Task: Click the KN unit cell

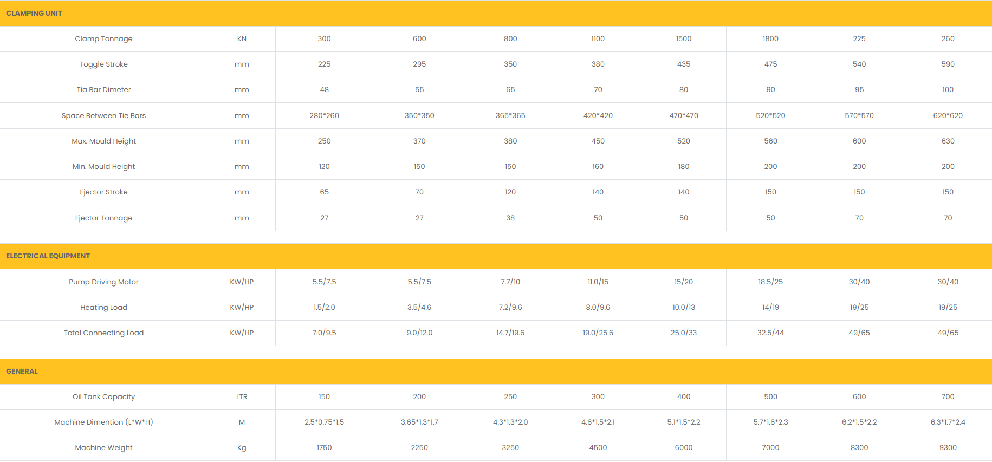Action: pyautogui.click(x=242, y=38)
